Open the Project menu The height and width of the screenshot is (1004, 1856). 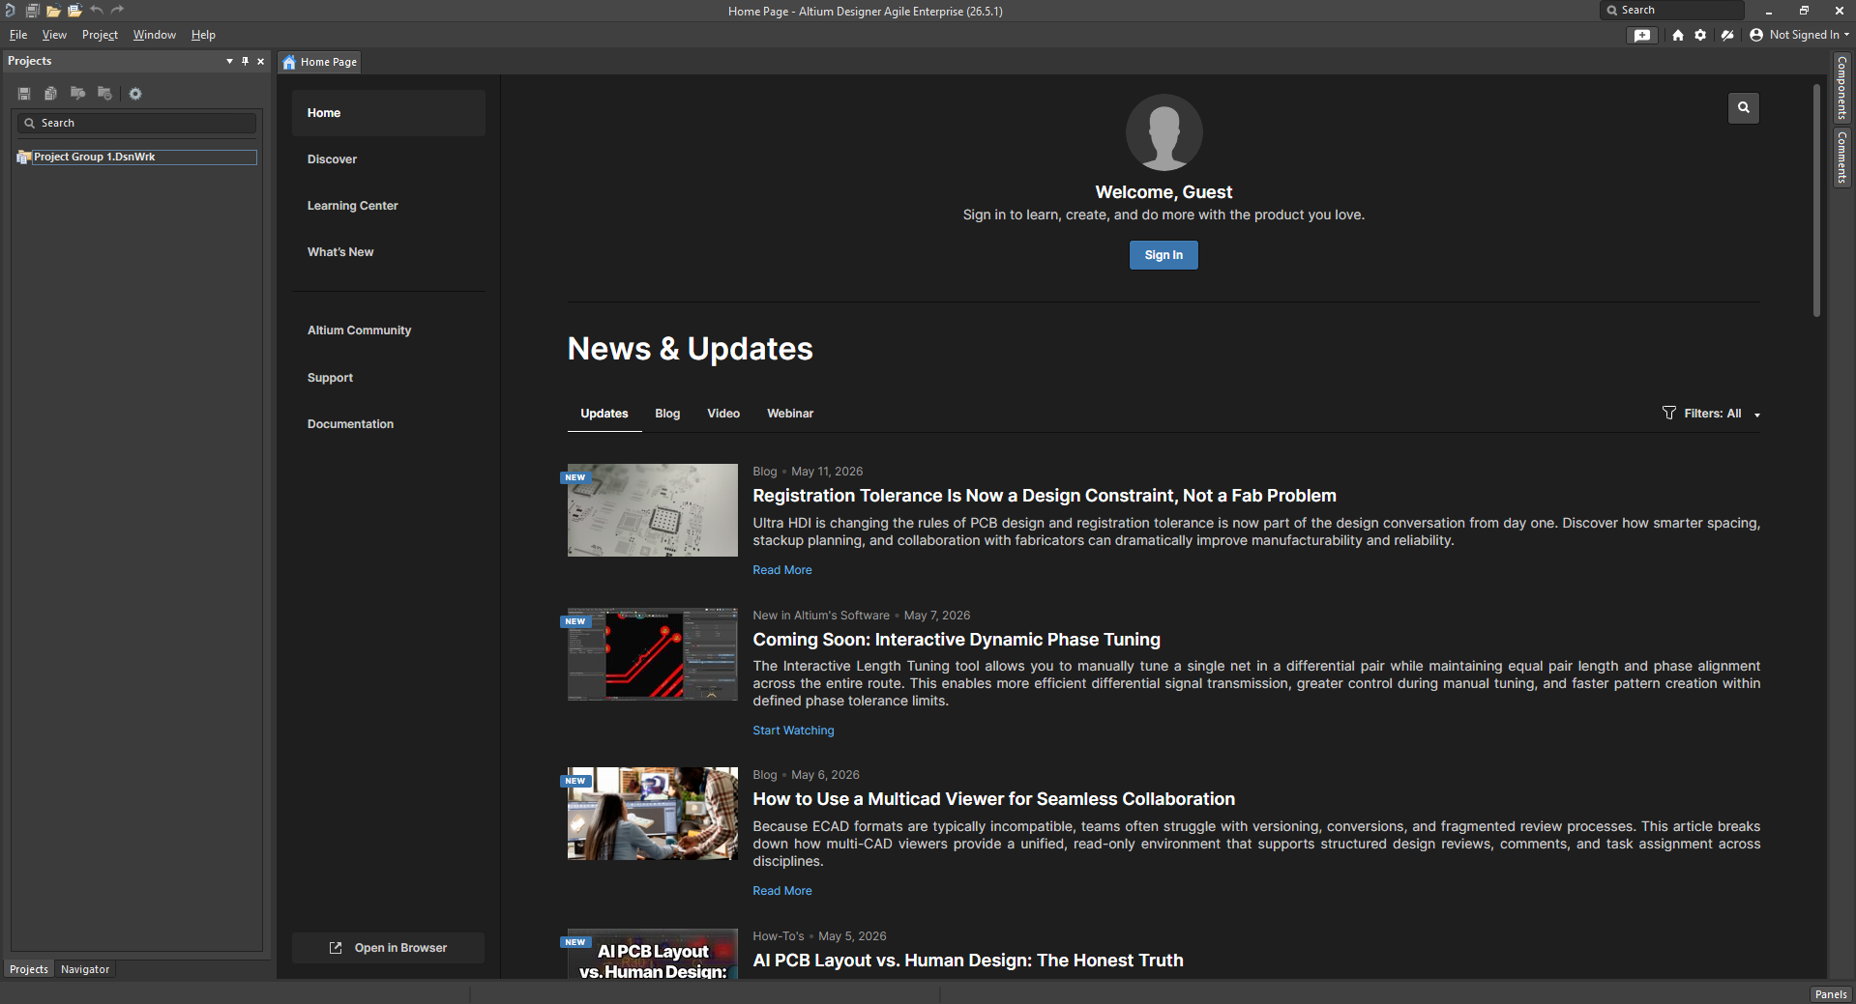tap(100, 35)
